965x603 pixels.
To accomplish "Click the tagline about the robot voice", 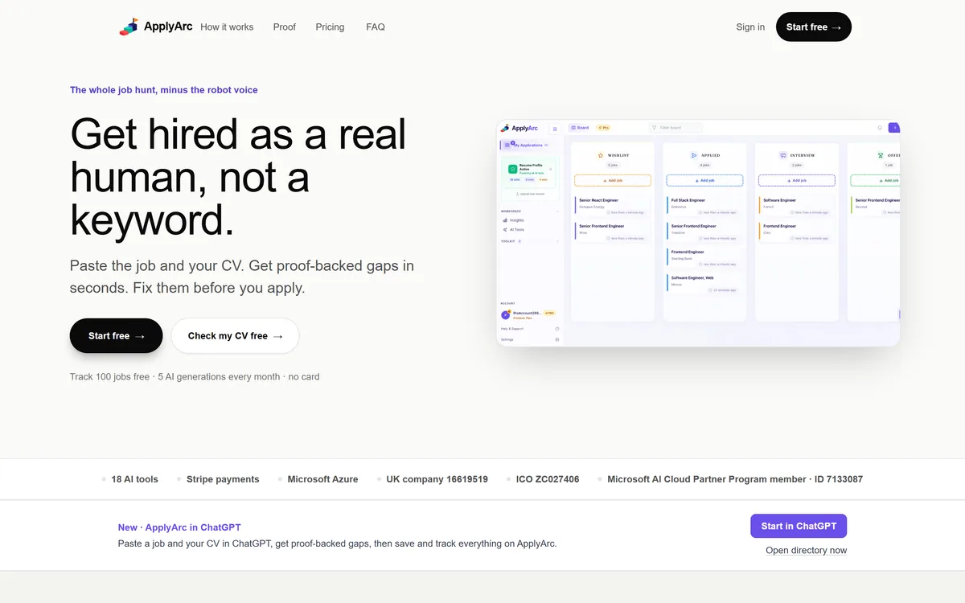I will point(164,90).
